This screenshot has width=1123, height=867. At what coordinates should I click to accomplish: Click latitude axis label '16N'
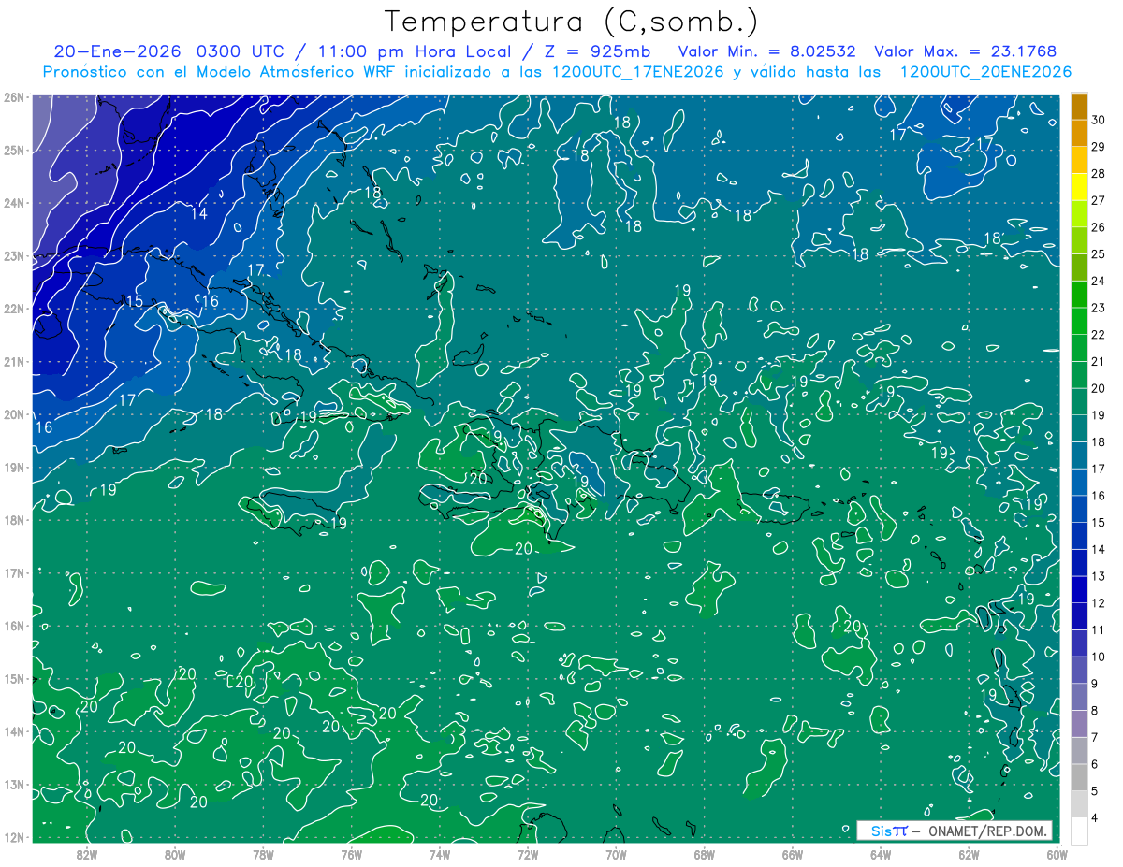click(13, 626)
